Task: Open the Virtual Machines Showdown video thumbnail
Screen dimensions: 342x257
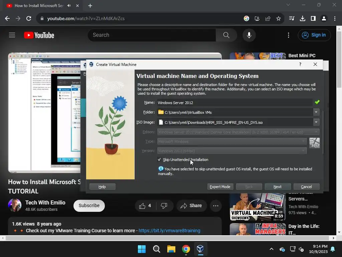Action: tap(258, 207)
